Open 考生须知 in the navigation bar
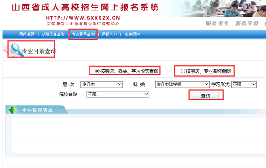The height and width of the screenshot is (168, 266). [132, 34]
